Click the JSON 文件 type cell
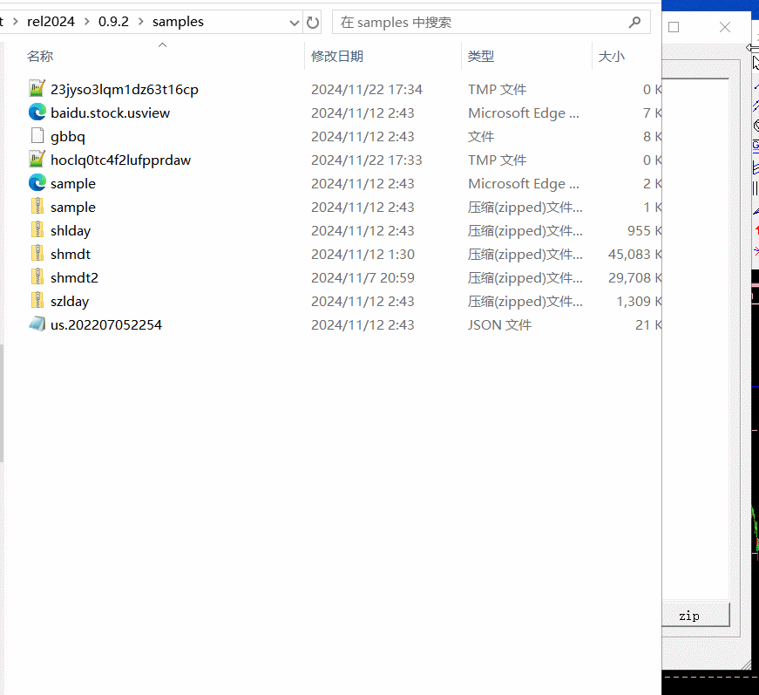This screenshot has height=695, width=759. (x=499, y=325)
